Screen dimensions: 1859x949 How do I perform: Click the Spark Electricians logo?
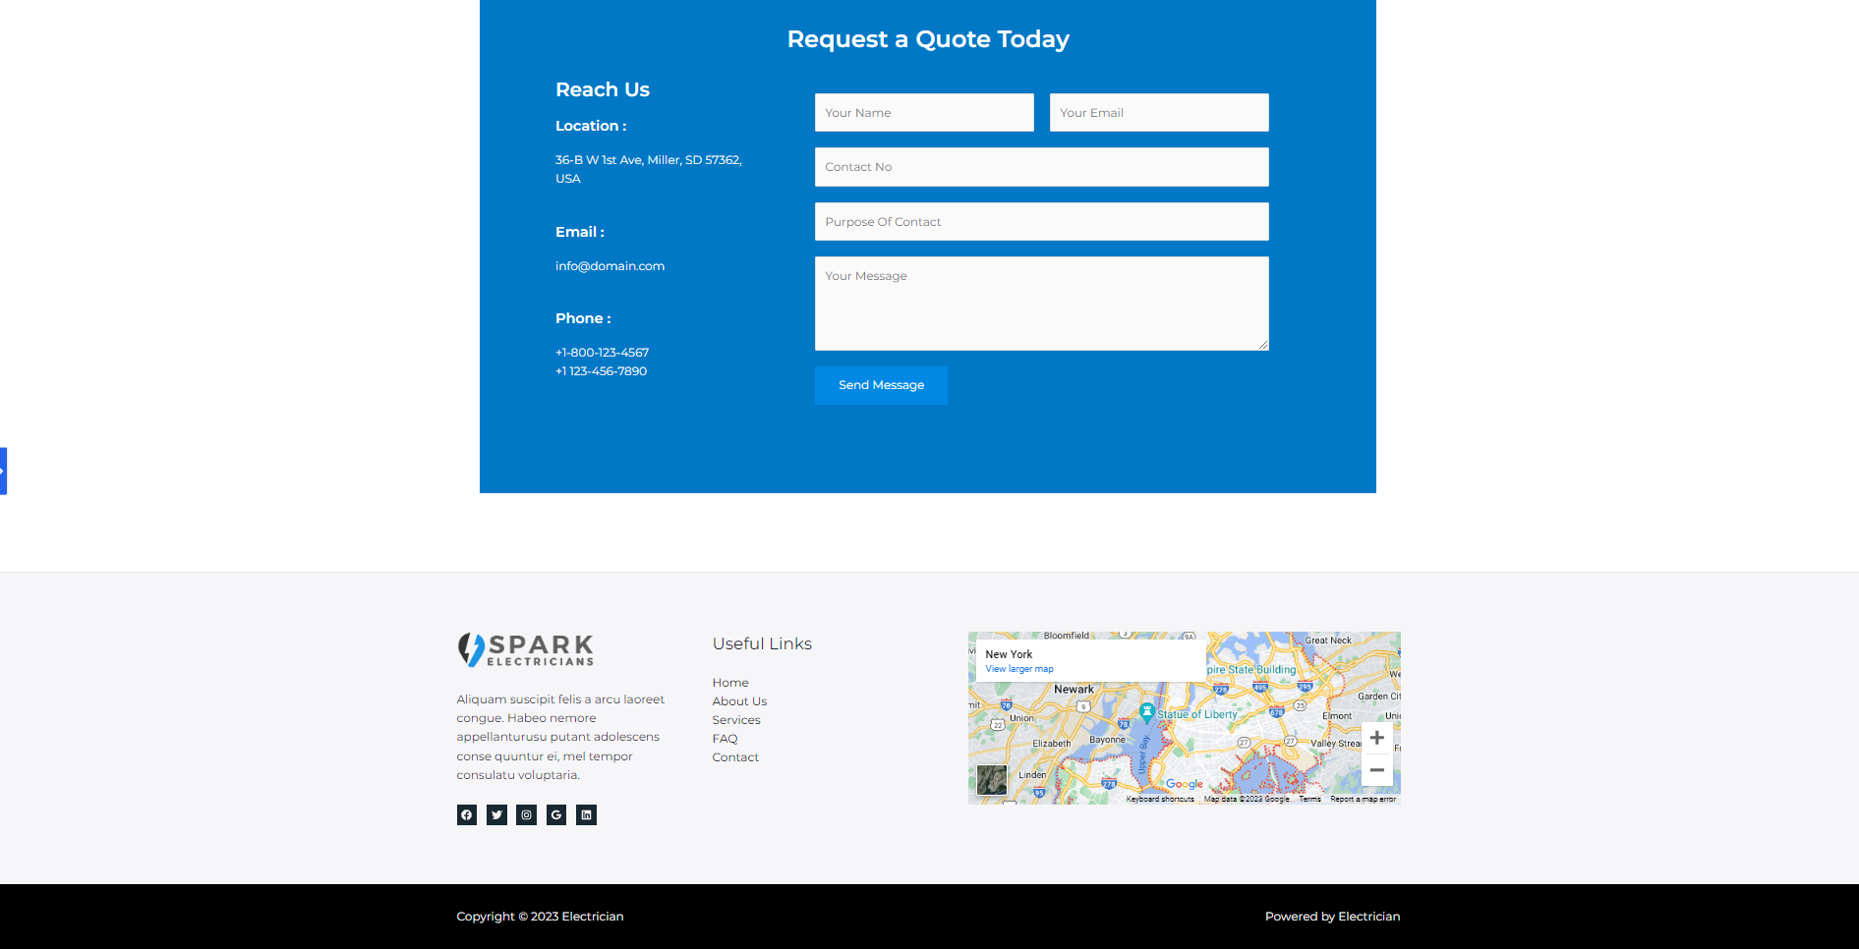pyautogui.click(x=526, y=649)
